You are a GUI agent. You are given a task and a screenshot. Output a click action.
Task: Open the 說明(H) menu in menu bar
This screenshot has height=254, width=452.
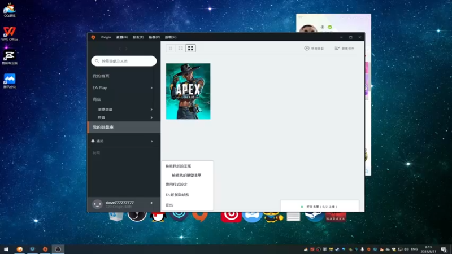click(x=171, y=37)
